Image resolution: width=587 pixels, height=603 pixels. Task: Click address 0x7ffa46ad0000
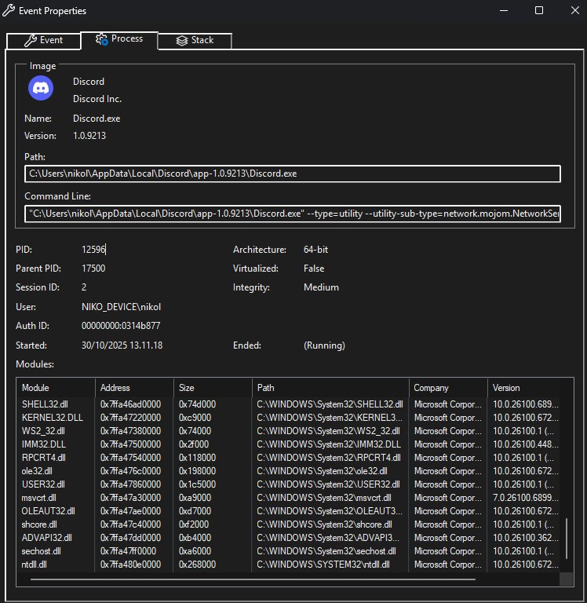[130, 404]
